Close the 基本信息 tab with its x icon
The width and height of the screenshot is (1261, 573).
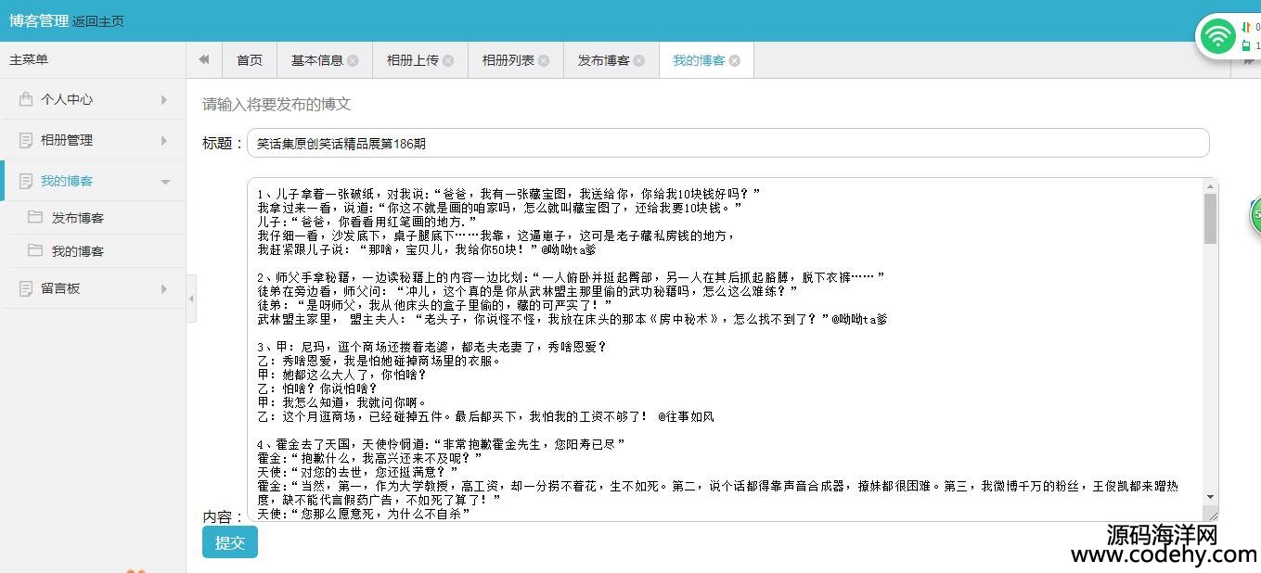pyautogui.click(x=353, y=60)
